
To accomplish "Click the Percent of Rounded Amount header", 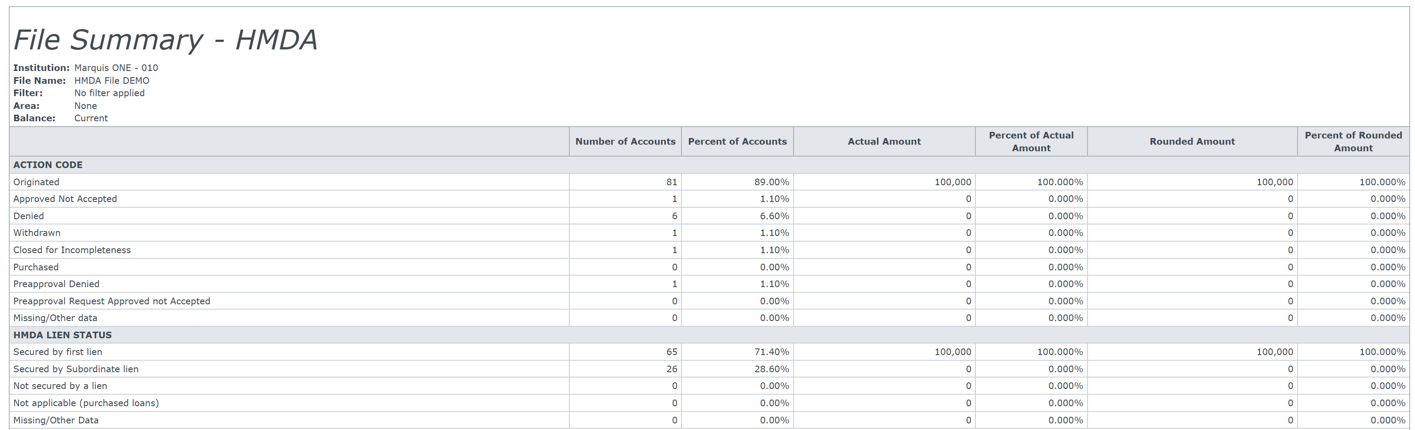I will click(1353, 141).
